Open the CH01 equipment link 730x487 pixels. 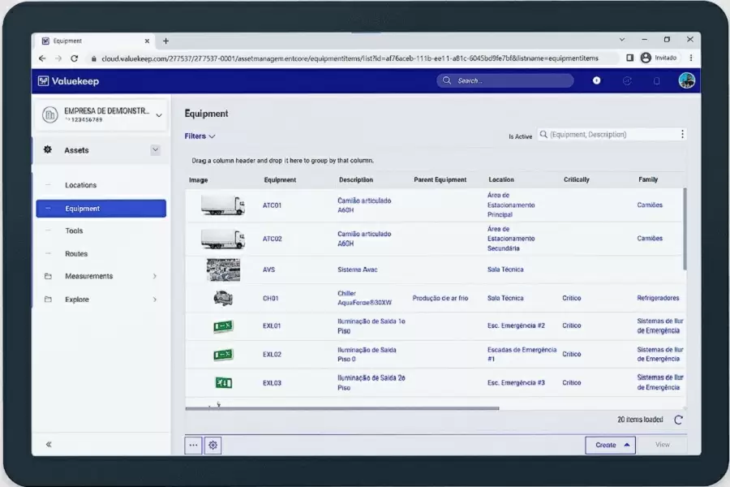pyautogui.click(x=270, y=299)
